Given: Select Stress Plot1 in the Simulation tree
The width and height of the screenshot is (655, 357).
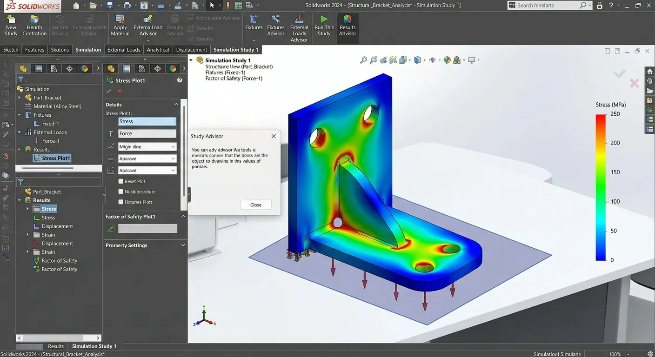Looking at the screenshot, I should (x=52, y=158).
